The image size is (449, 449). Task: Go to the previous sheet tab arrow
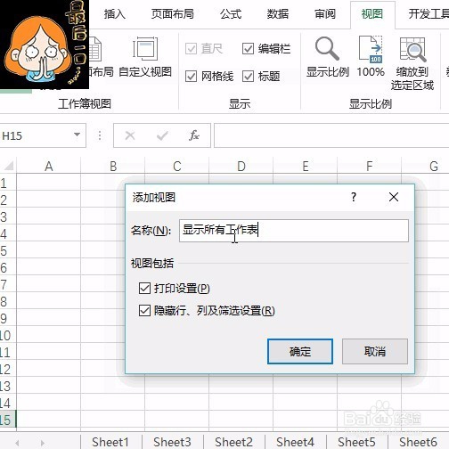(x=17, y=443)
